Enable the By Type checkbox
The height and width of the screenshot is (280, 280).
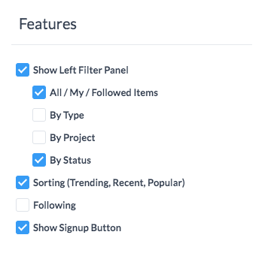[x=39, y=115]
